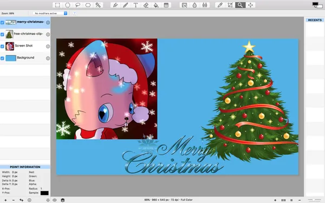Select the free-christmas-clip layer row
The image size is (325, 203).
[25, 35]
